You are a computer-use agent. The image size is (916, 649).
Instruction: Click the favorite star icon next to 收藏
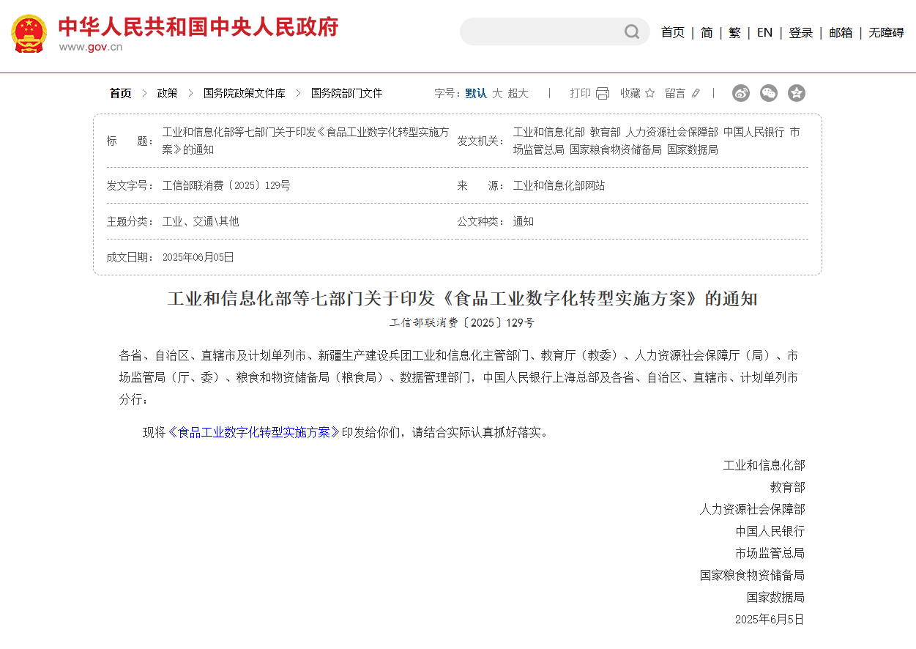click(649, 93)
